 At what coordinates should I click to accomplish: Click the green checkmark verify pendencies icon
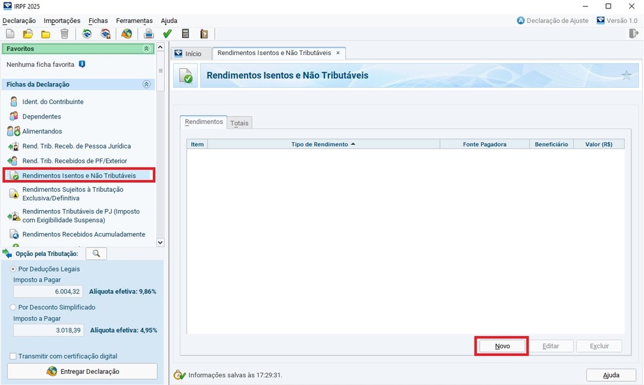click(168, 34)
